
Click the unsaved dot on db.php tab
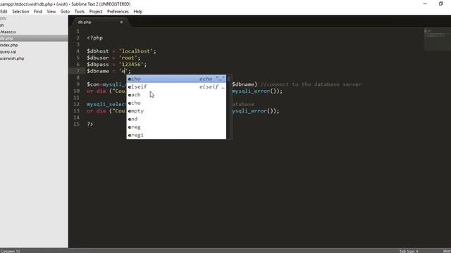[121, 22]
